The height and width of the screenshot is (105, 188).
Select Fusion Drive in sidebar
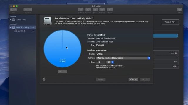[x=21, y=20]
